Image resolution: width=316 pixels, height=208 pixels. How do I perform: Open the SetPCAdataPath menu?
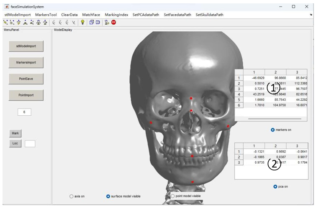pos(146,15)
